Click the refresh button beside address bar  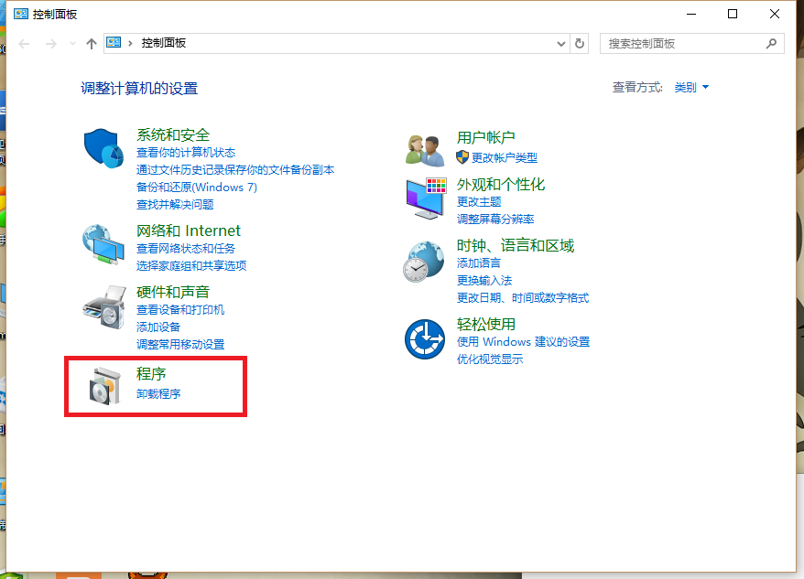580,44
